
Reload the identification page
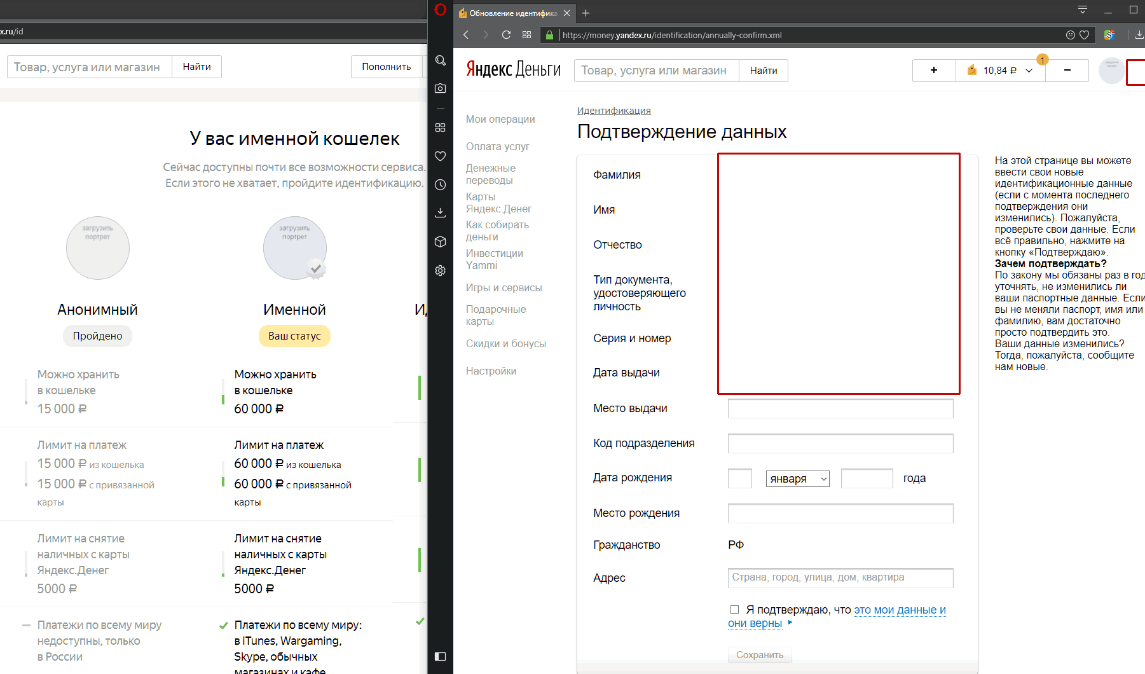(x=506, y=35)
